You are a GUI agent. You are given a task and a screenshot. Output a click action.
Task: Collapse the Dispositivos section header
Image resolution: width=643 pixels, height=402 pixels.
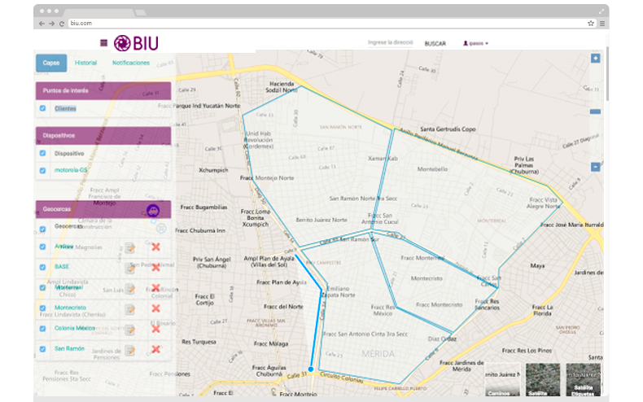coord(103,135)
